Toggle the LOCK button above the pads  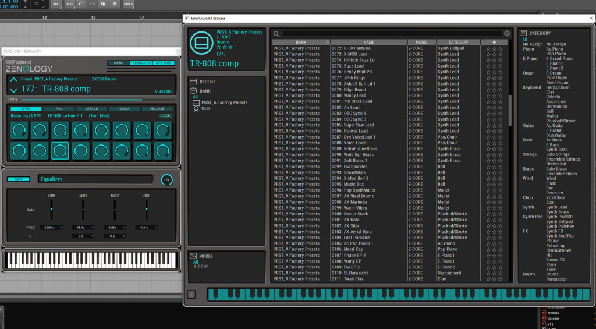(x=165, y=116)
